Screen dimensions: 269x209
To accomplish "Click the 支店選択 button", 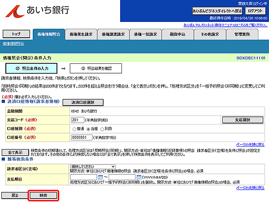I will point(243,120).
